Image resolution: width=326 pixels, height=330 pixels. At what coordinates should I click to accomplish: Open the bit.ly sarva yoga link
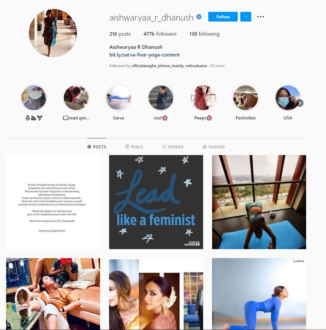pos(144,55)
